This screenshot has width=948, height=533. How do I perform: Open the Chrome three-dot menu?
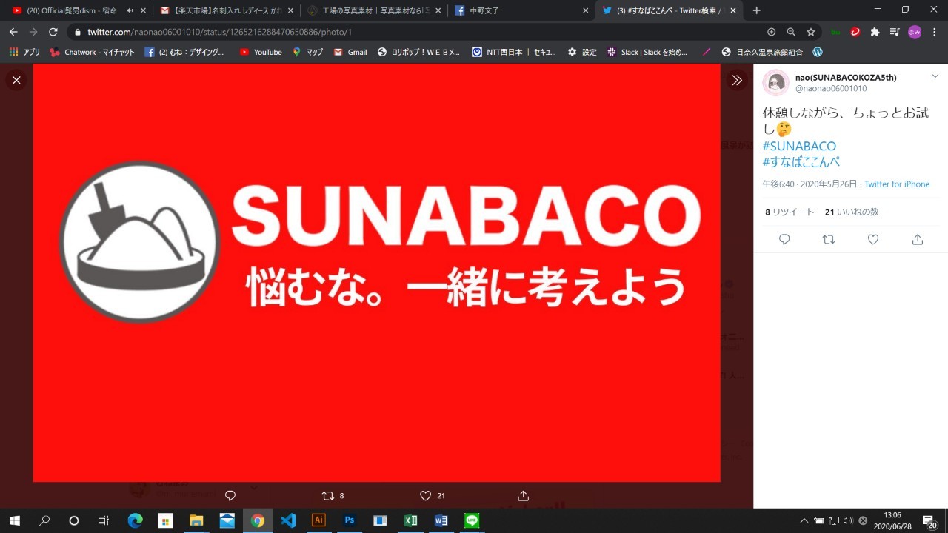pyautogui.click(x=935, y=32)
